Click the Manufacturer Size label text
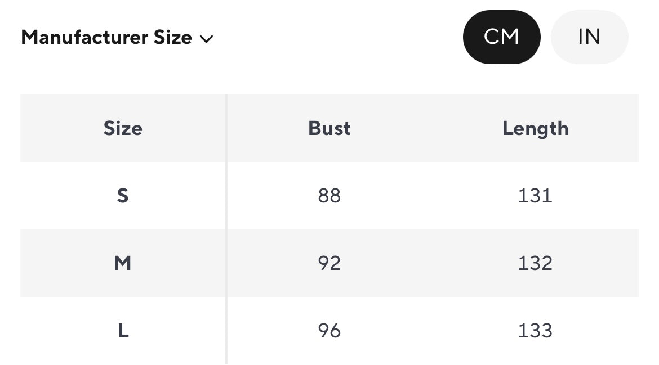 pyautogui.click(x=106, y=38)
